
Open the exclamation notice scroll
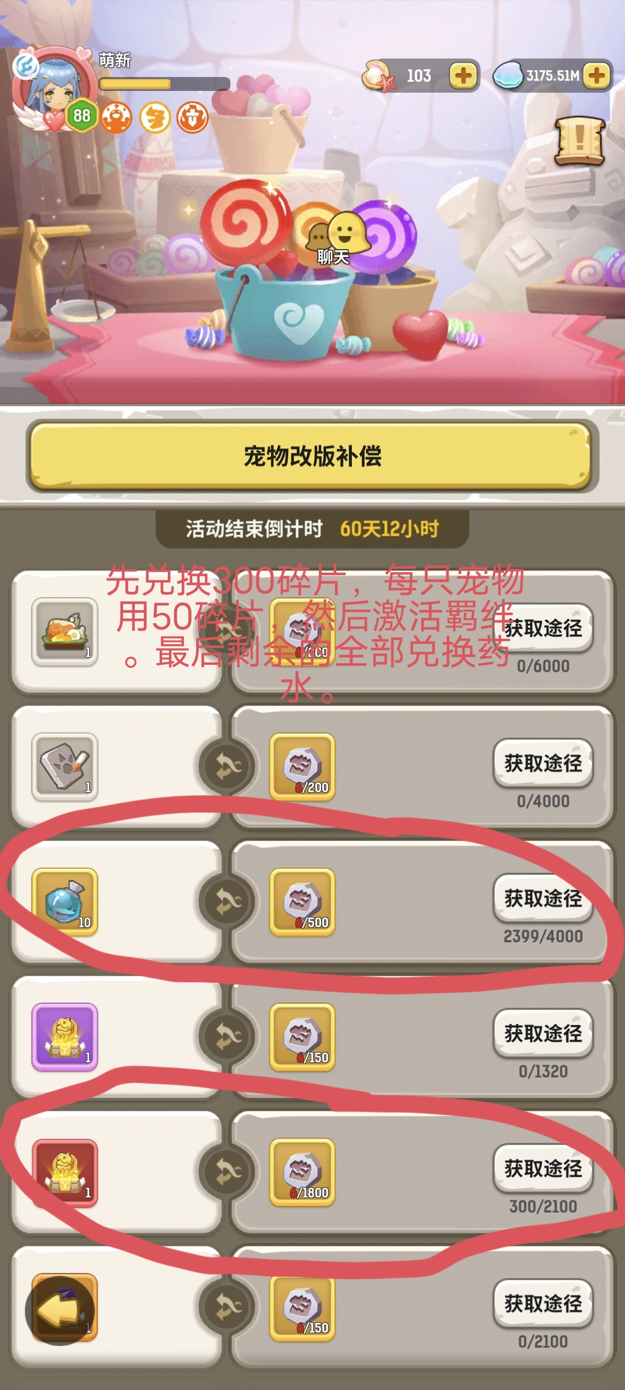580,141
